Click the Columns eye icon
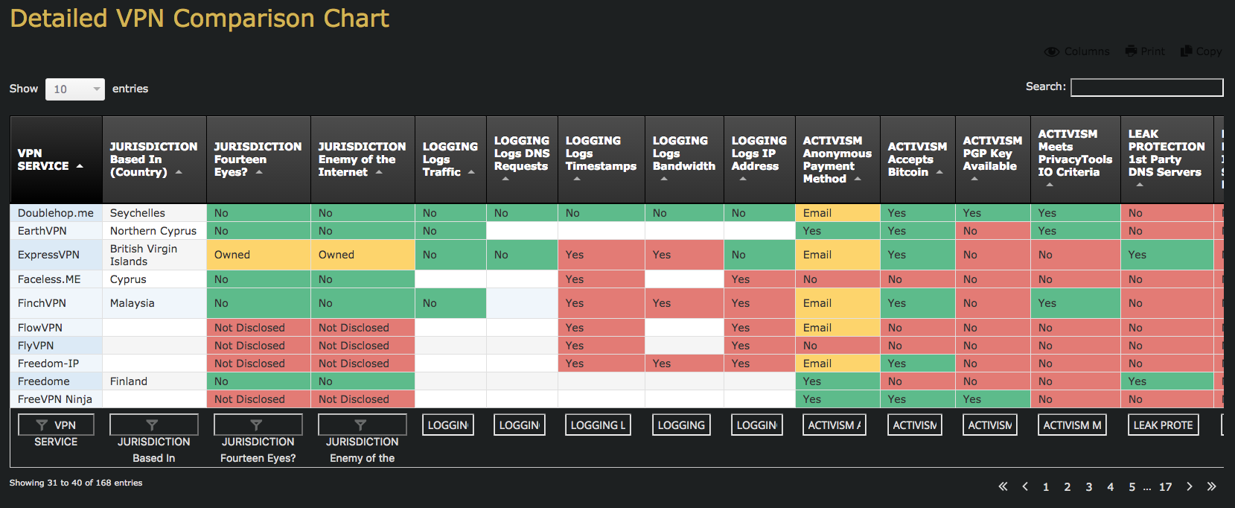 coord(1051,51)
